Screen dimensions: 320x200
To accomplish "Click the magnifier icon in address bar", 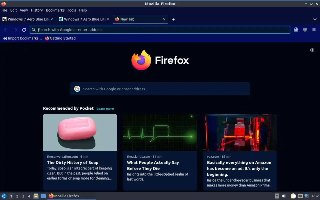I will (x=34, y=30).
